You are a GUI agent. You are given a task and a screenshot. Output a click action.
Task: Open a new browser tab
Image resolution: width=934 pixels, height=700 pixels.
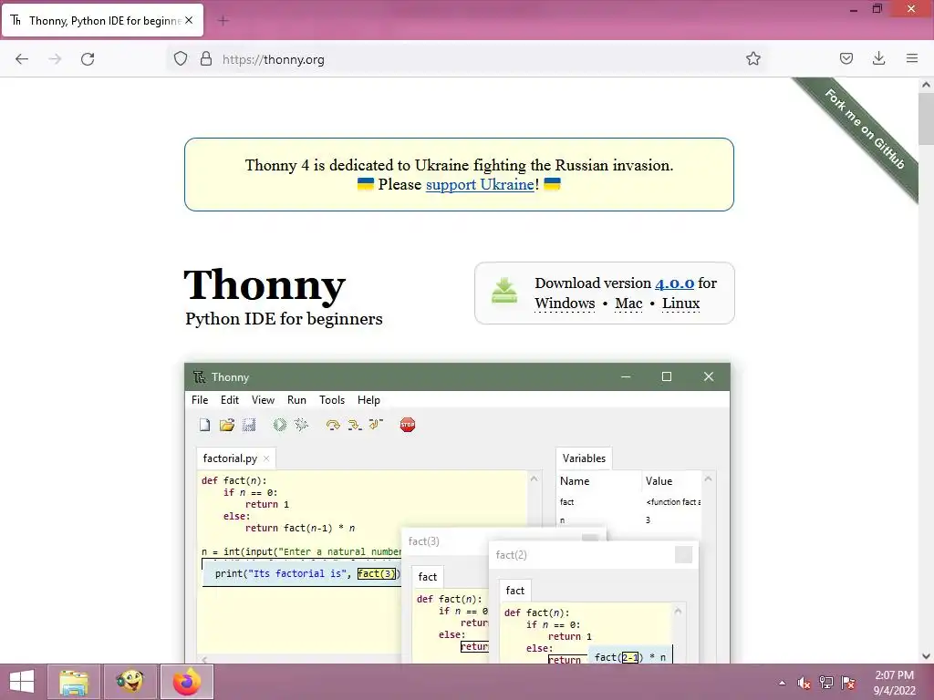tap(223, 21)
